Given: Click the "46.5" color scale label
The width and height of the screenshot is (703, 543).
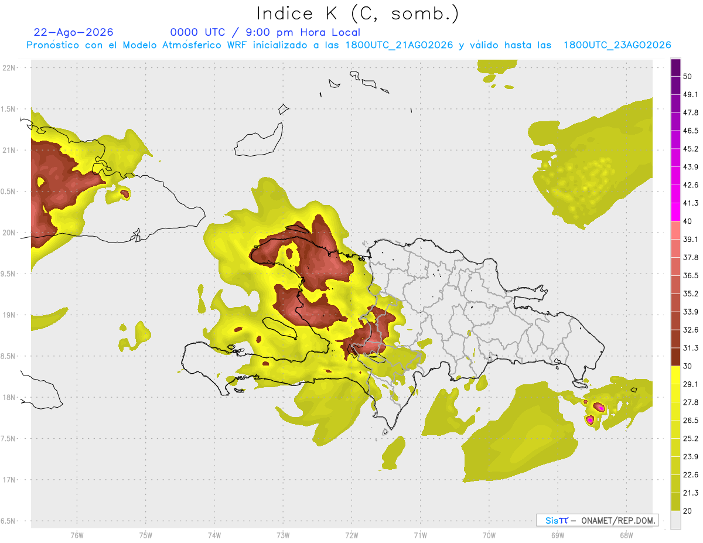Looking at the screenshot, I should point(691,131).
